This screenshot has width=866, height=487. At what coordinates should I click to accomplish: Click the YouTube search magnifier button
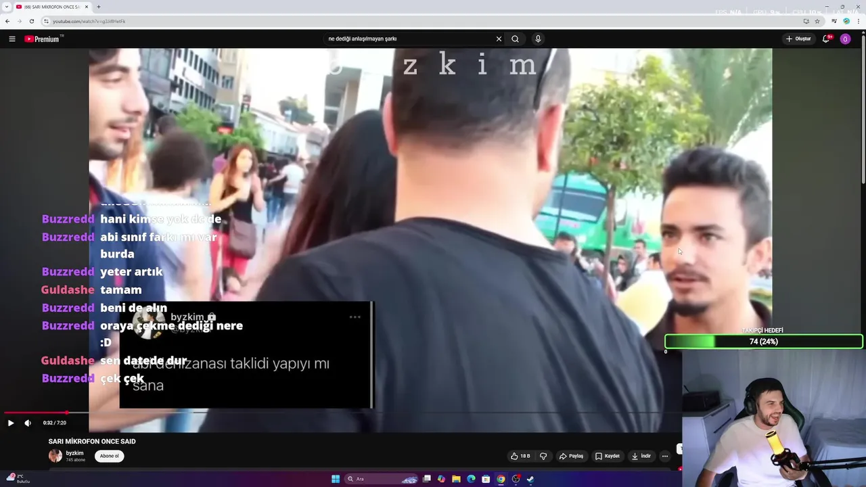515,39
